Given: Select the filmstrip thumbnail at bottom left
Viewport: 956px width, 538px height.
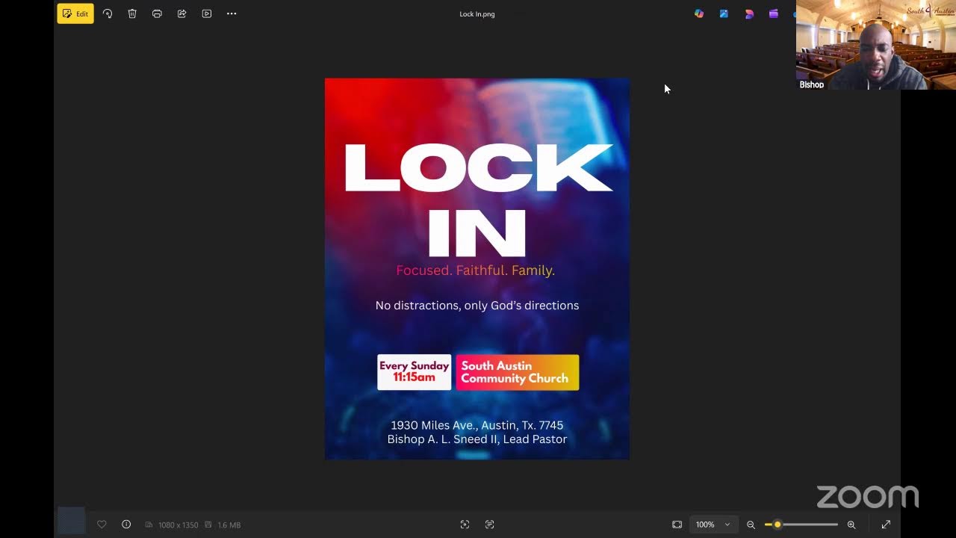Looking at the screenshot, I should pos(72,520).
